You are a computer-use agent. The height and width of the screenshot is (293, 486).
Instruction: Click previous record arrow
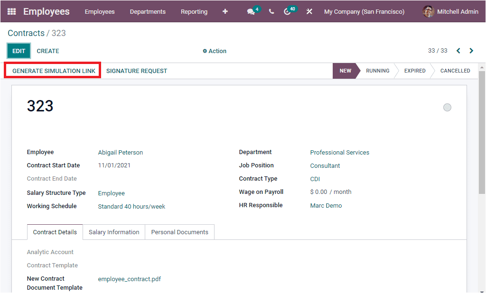tap(458, 50)
